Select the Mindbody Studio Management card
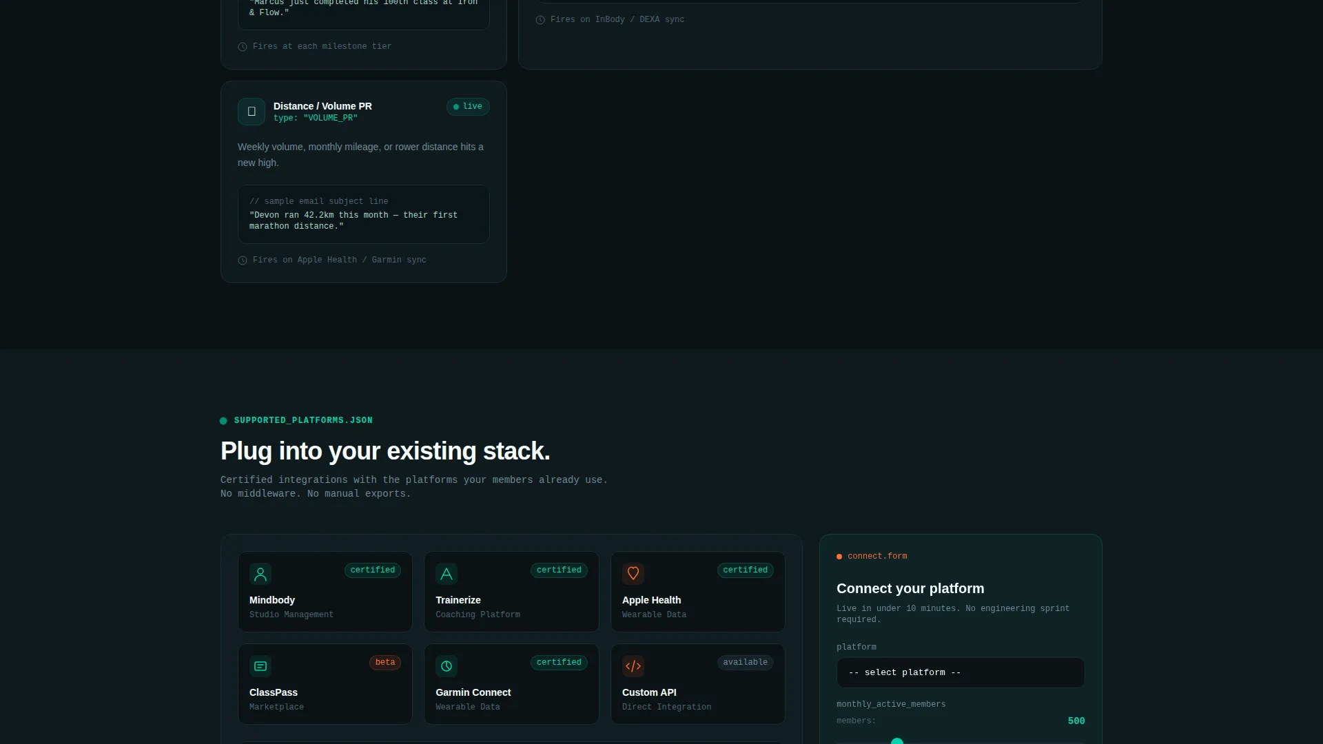The height and width of the screenshot is (744, 1323). click(x=325, y=592)
